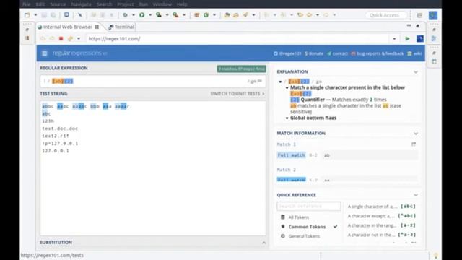Click the Debug bug toolbar icon
462x260 pixels.
(125, 14)
